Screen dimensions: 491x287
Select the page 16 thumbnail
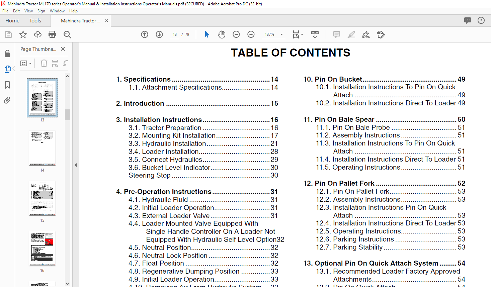pos(42,249)
